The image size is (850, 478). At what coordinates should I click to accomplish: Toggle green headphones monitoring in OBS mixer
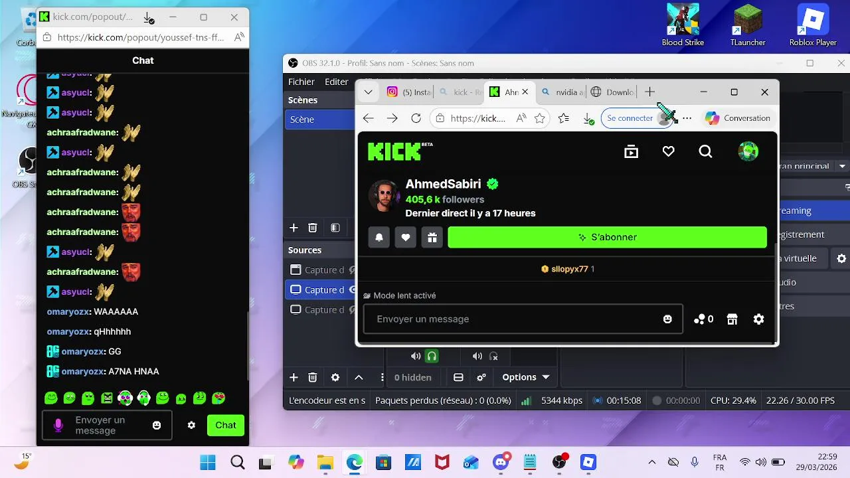pos(432,356)
